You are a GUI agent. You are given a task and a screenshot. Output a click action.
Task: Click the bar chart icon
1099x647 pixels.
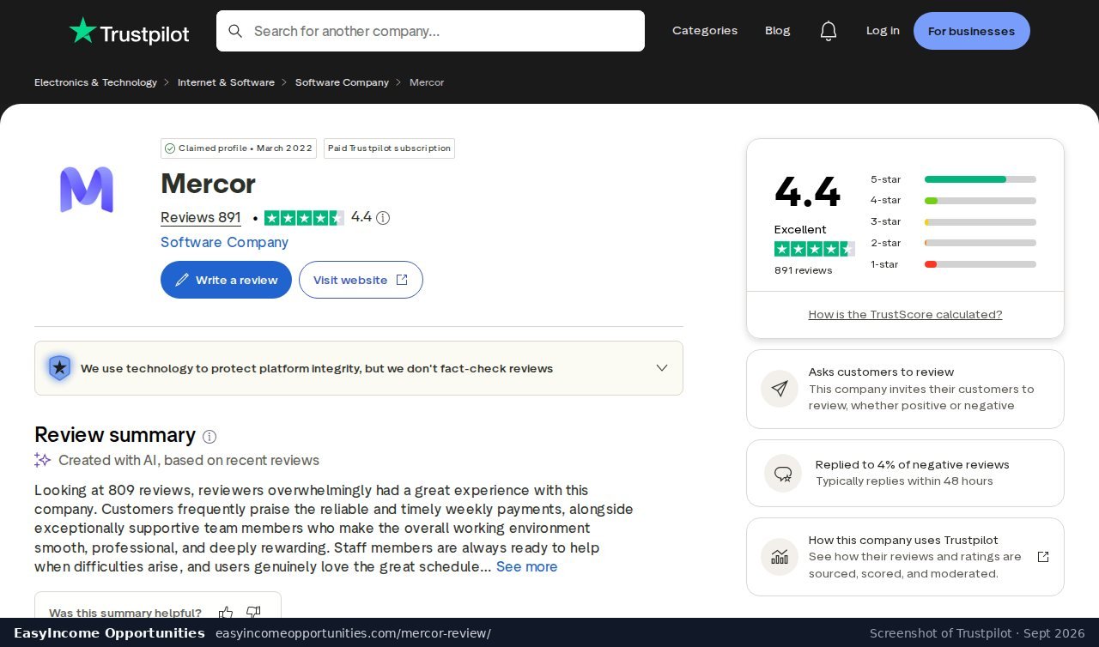pos(780,557)
